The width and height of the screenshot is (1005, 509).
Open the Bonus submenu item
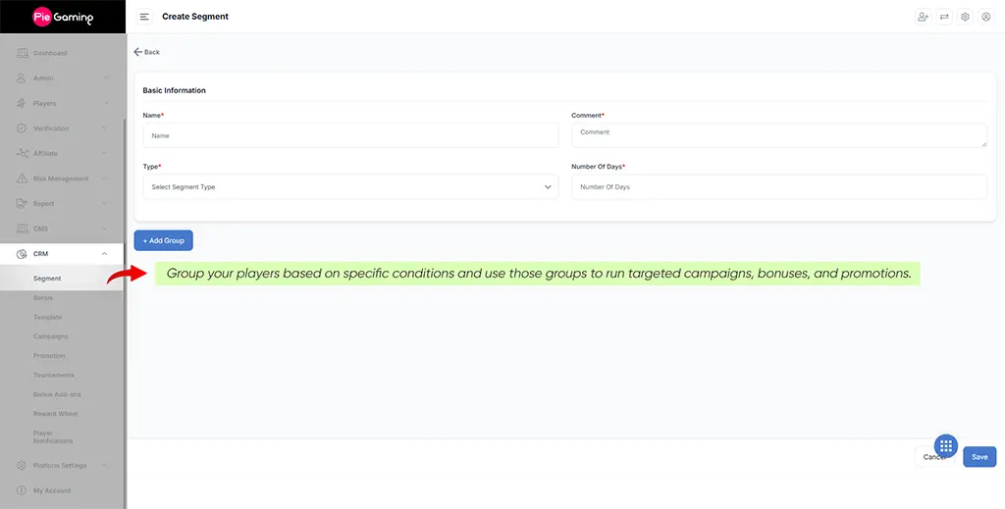pos(43,298)
